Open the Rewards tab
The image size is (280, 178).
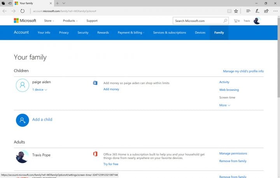(x=103, y=33)
